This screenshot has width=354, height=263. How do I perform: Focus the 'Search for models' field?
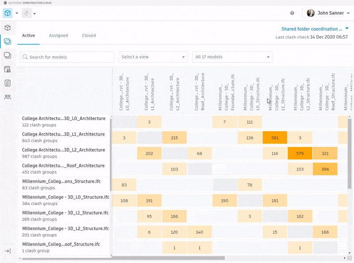coord(67,57)
